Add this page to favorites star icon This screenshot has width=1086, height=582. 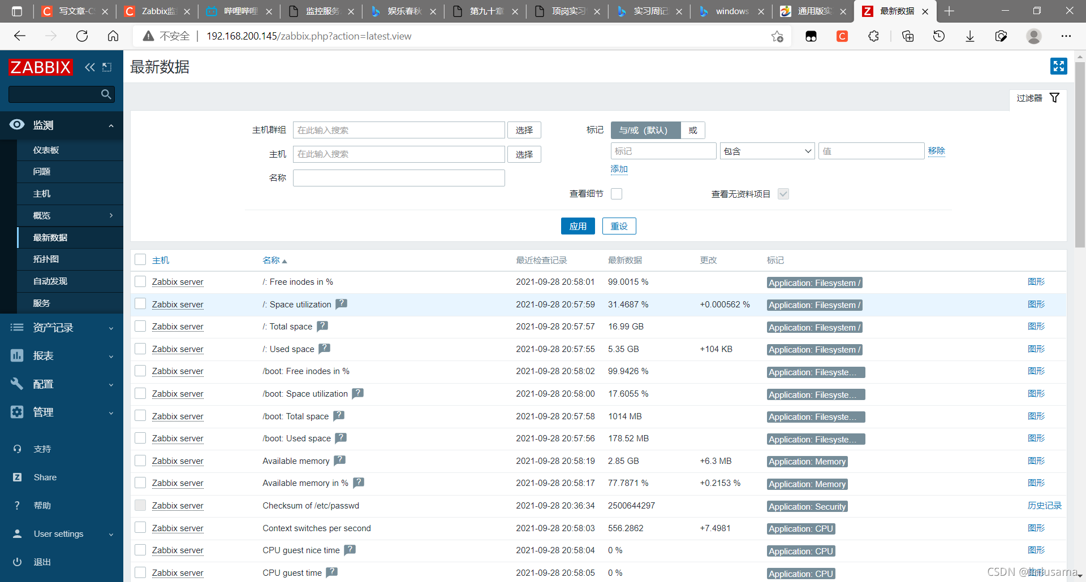point(777,36)
